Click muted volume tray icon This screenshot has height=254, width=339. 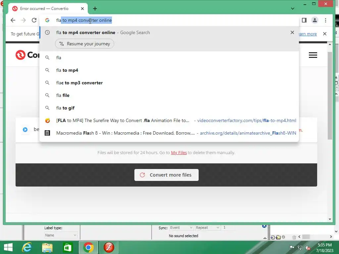308,247
